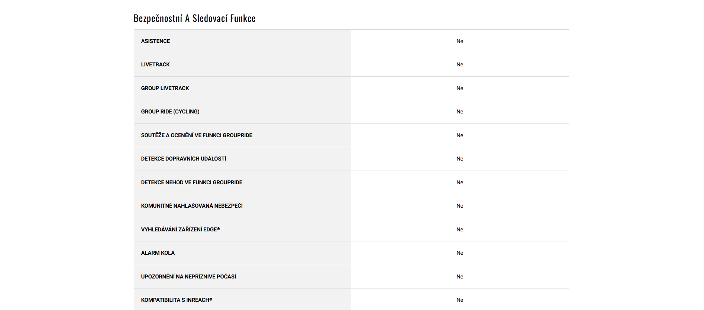Select the "Ne" value for Group Ride (Cycling)
This screenshot has height=310, width=704.
click(x=460, y=112)
